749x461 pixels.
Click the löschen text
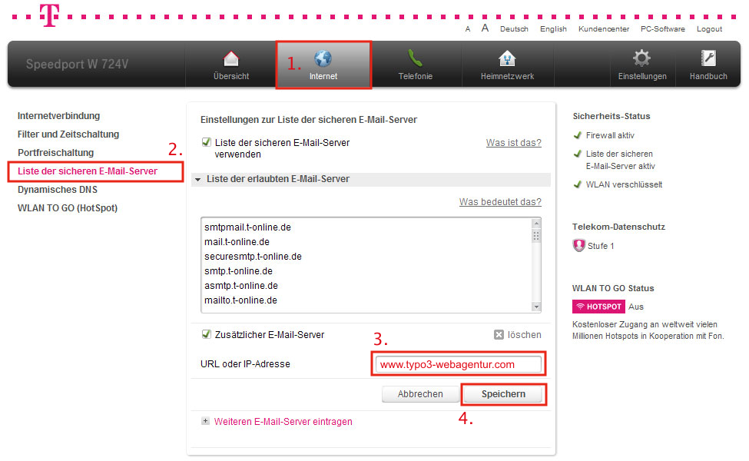coord(525,335)
